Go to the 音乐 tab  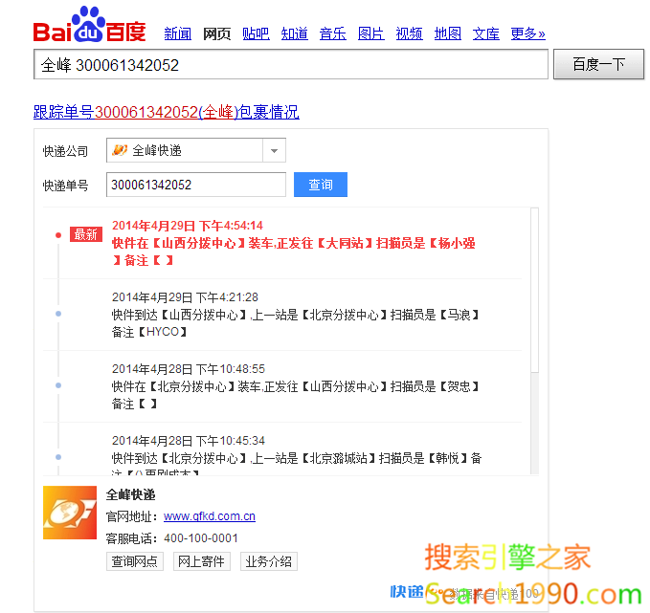tap(332, 33)
